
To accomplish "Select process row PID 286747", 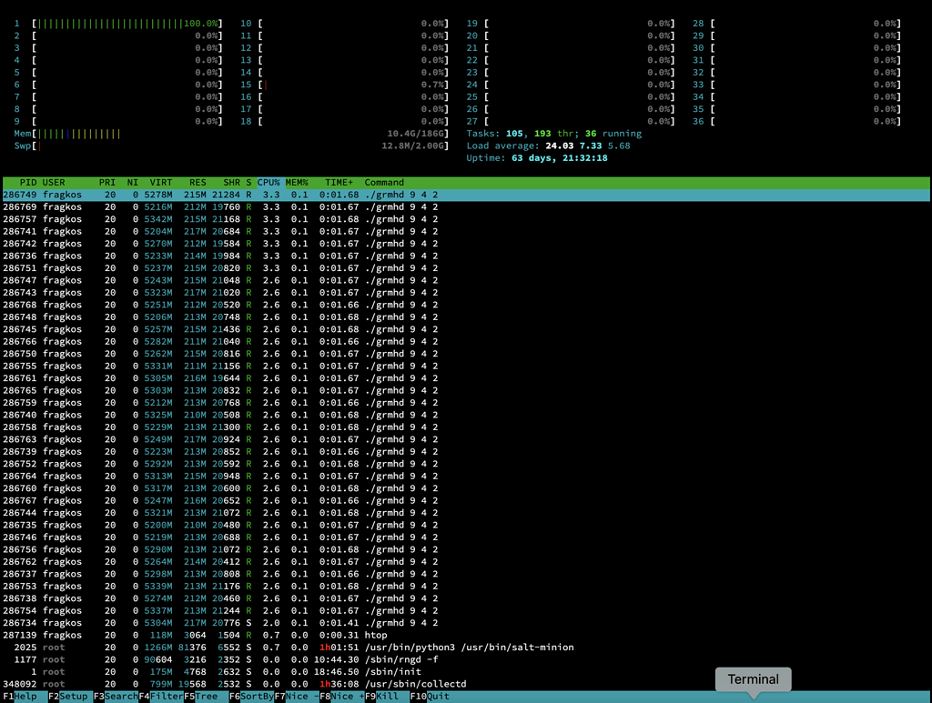I will coord(466,280).
